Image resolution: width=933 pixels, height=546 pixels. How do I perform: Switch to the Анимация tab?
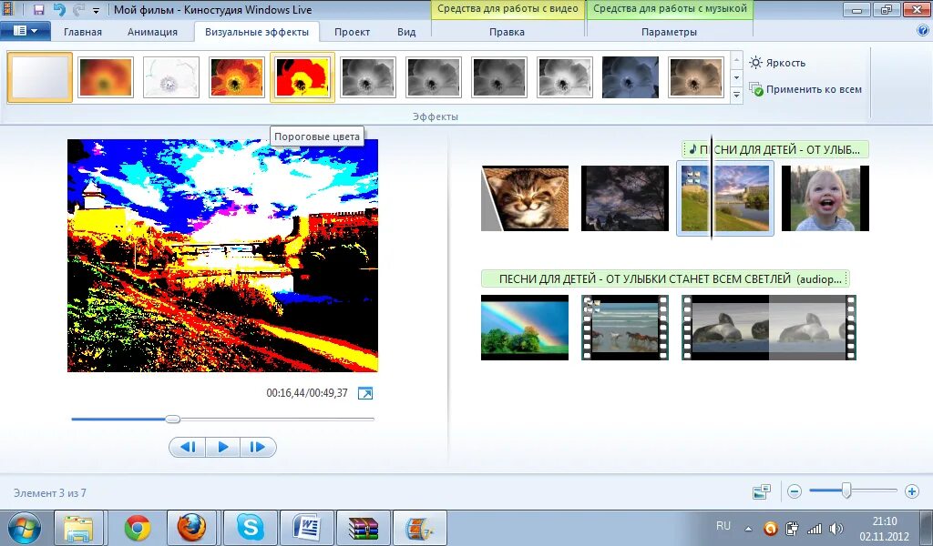pos(152,32)
